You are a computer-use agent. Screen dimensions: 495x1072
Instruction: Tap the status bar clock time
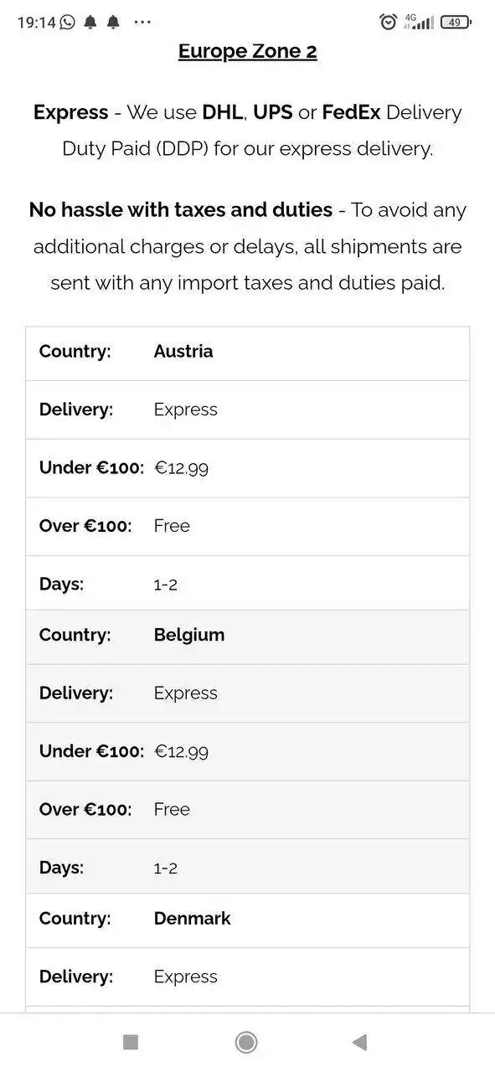[36, 23]
